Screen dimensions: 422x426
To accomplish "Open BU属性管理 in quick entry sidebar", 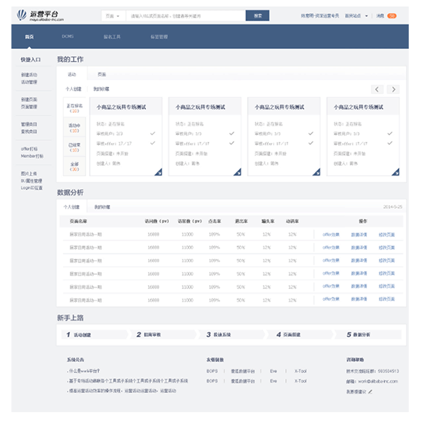I will point(31,180).
